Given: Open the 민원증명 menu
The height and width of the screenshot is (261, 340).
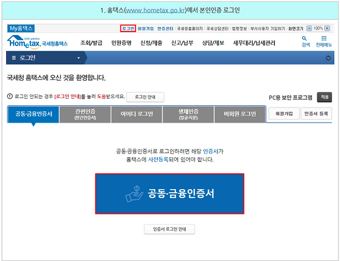Looking at the screenshot, I should point(121,43).
